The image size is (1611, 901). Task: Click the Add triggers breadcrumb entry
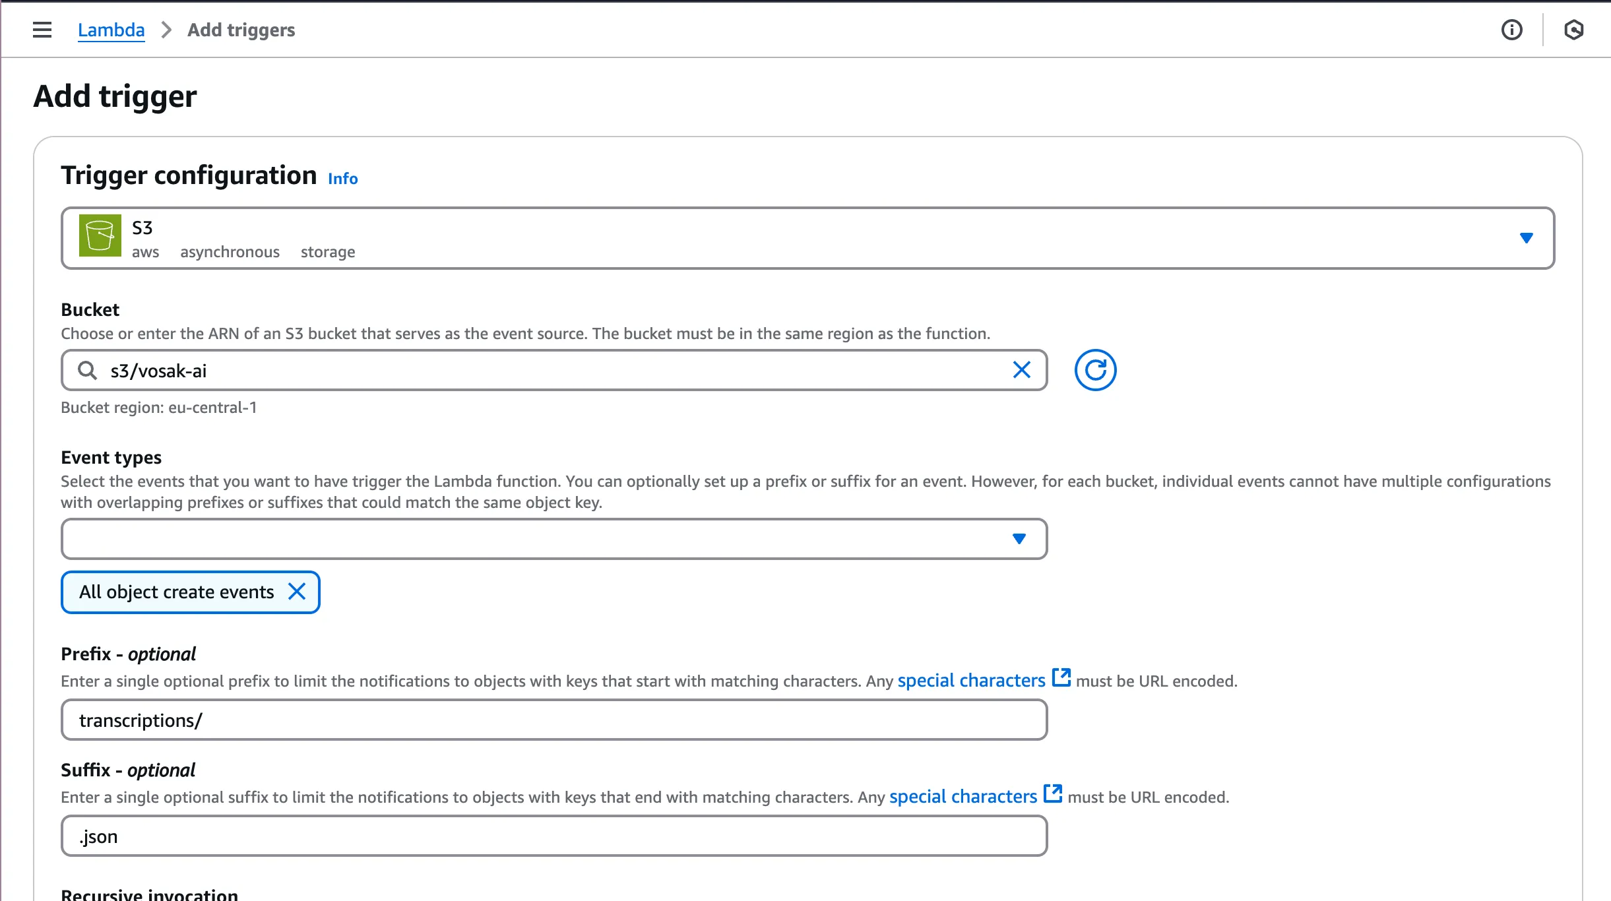(240, 29)
